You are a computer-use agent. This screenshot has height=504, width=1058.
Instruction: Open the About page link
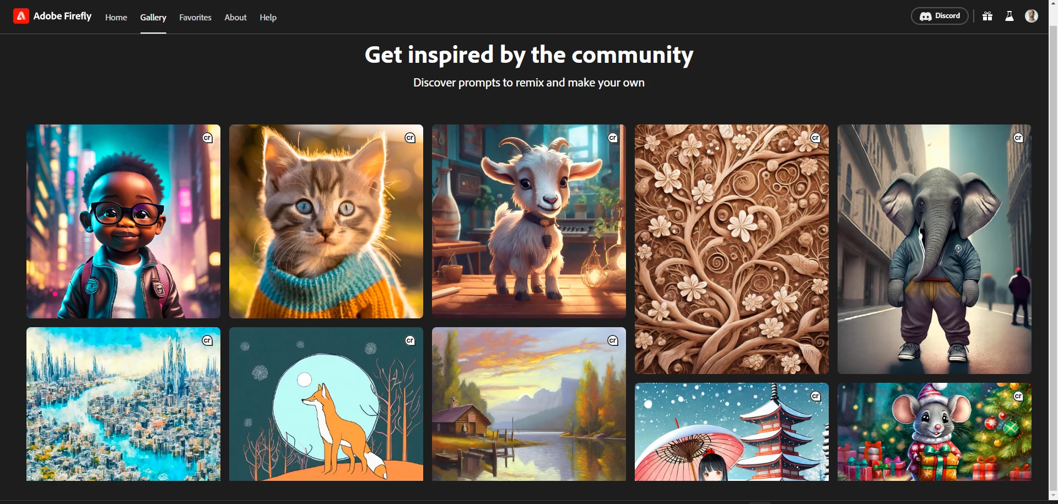[235, 18]
